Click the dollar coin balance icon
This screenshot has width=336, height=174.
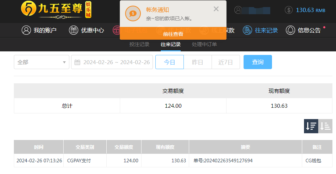[x=289, y=10]
